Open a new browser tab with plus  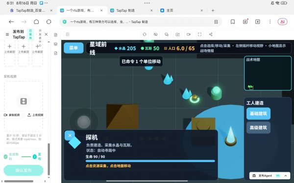tap(213, 10)
